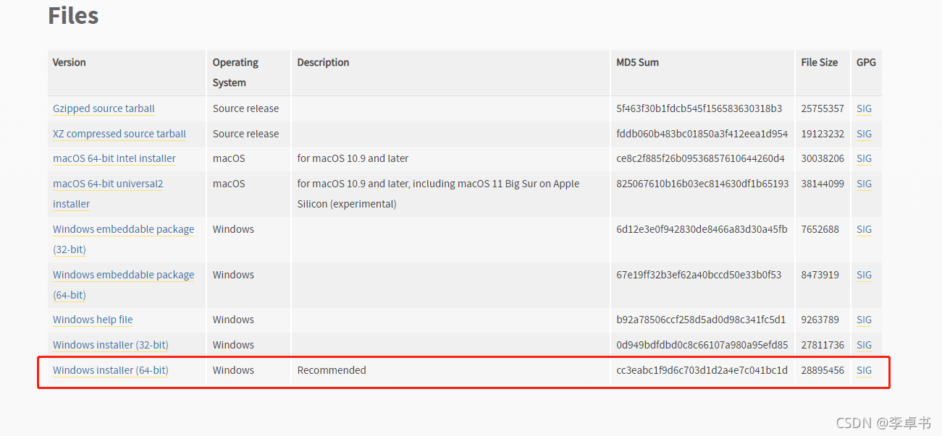Click file size 28895456

coord(823,370)
